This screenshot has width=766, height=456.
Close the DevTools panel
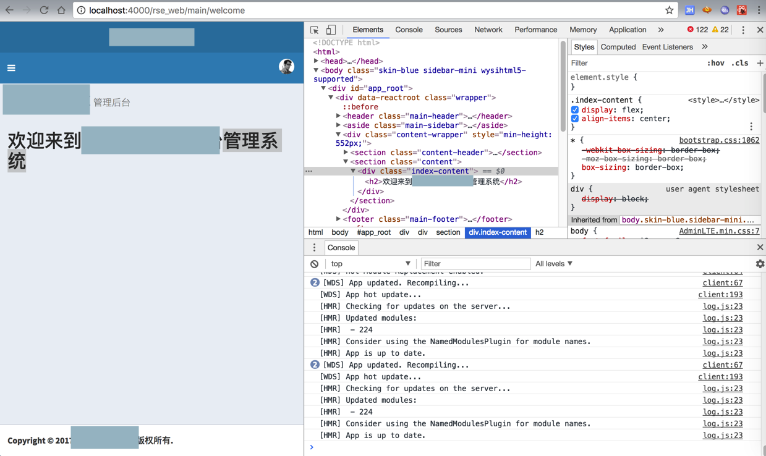760,30
